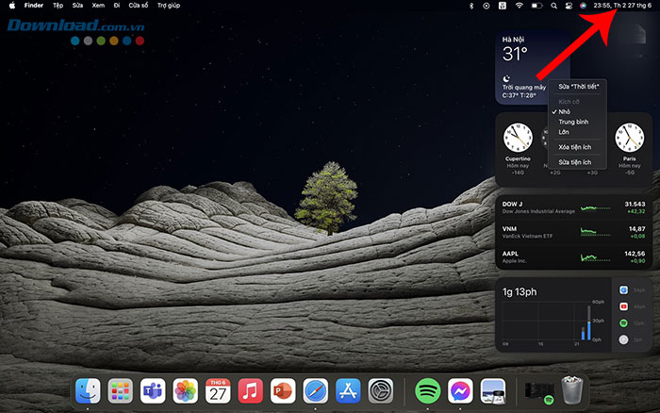The width and height of the screenshot is (660, 413).
Task: Select the checked "Nhỏ" size option
Action: pos(565,111)
